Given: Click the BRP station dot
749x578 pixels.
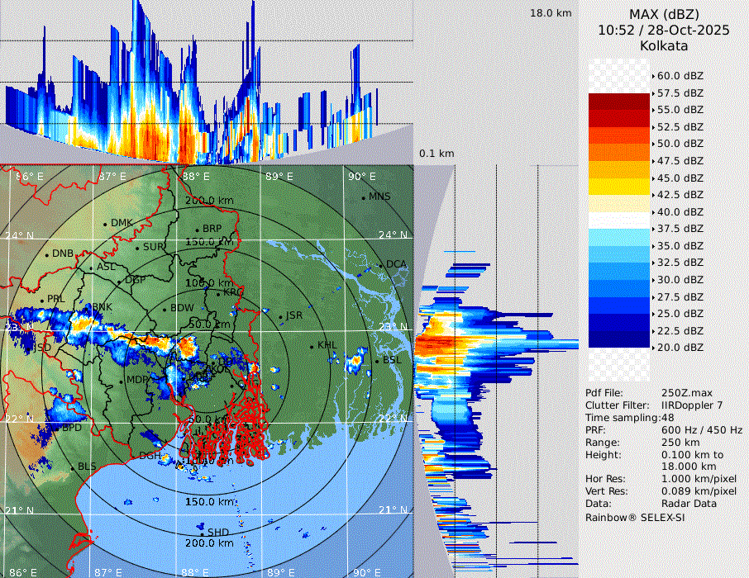Looking at the screenshot, I should [197, 230].
